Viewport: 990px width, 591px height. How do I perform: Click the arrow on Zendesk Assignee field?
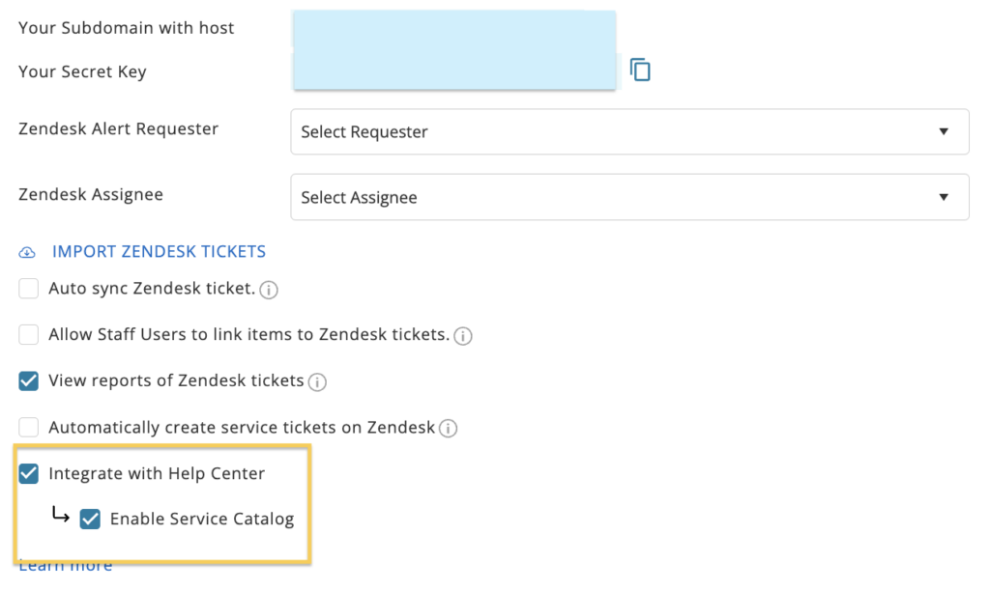(x=944, y=197)
